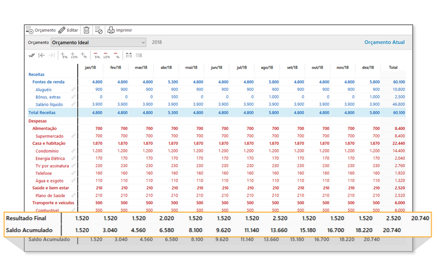Click the pencil icon on Energia Elétrica row
437x267 pixels.
pyautogui.click(x=73, y=158)
